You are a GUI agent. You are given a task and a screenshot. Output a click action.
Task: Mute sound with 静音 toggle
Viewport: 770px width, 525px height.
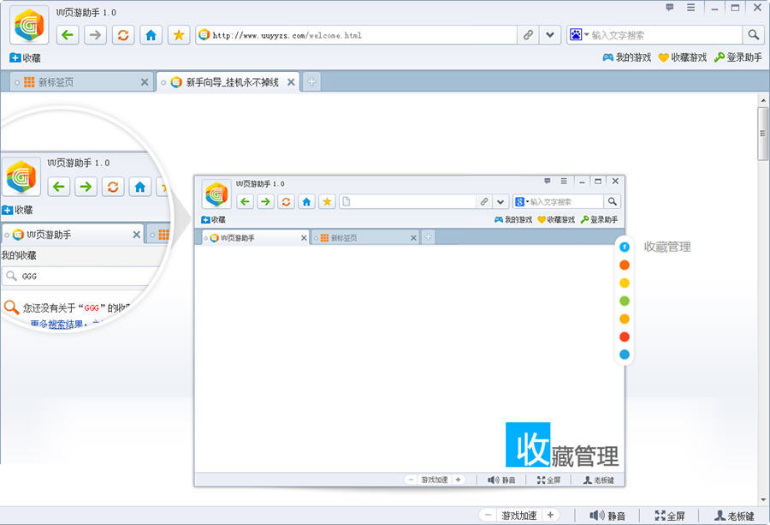pos(607,516)
